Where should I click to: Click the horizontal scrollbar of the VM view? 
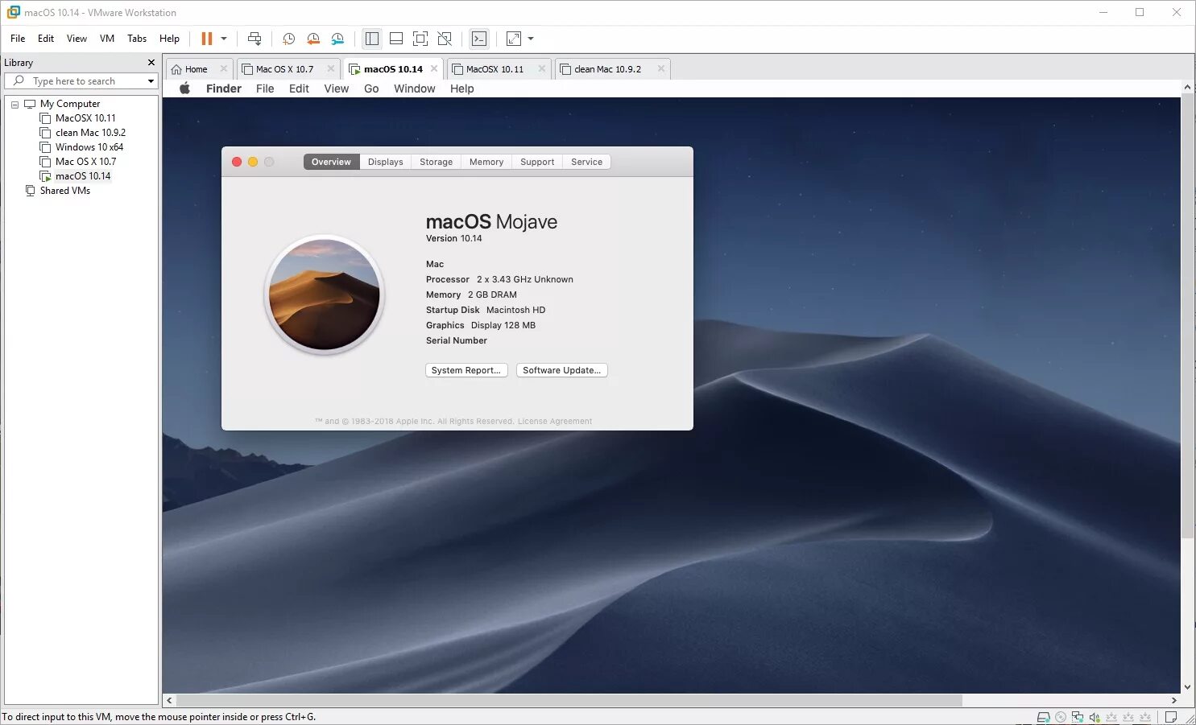(x=569, y=700)
